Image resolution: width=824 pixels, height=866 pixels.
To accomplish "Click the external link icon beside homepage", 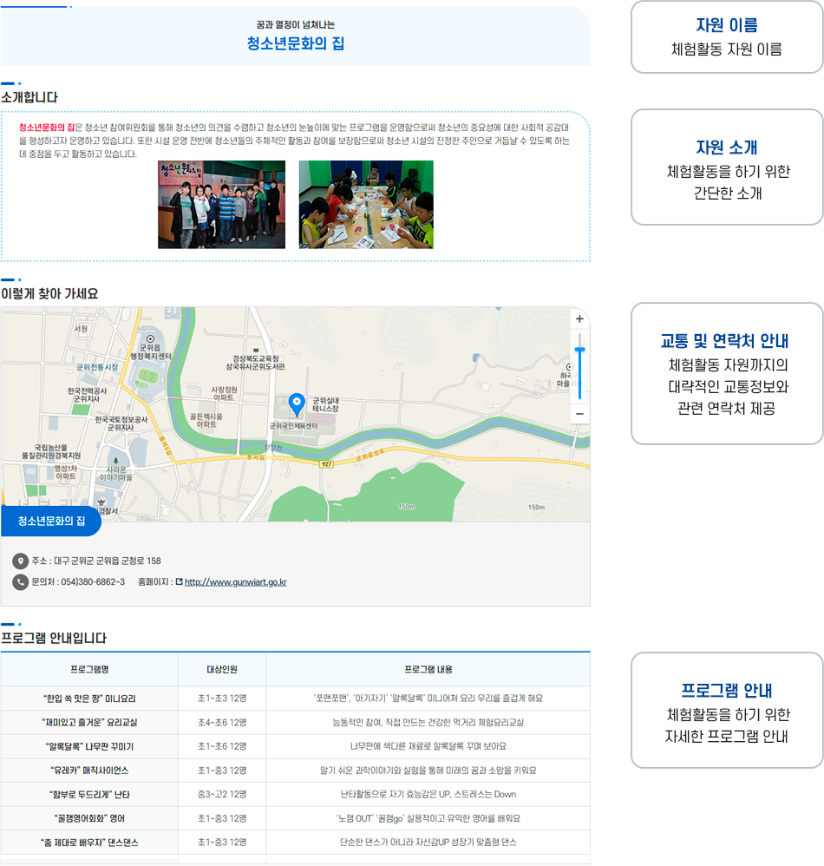I will [x=179, y=581].
